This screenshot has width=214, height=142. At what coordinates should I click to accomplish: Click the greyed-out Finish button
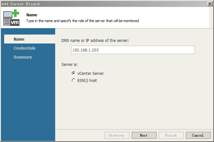(x=171, y=135)
